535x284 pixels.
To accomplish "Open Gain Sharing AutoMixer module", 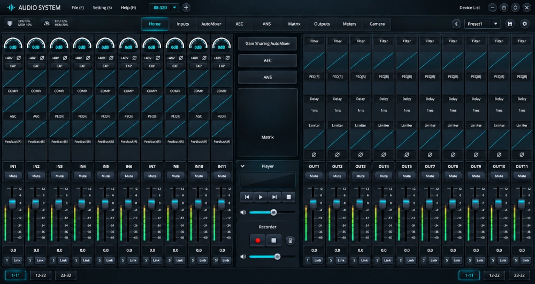I will click(267, 44).
